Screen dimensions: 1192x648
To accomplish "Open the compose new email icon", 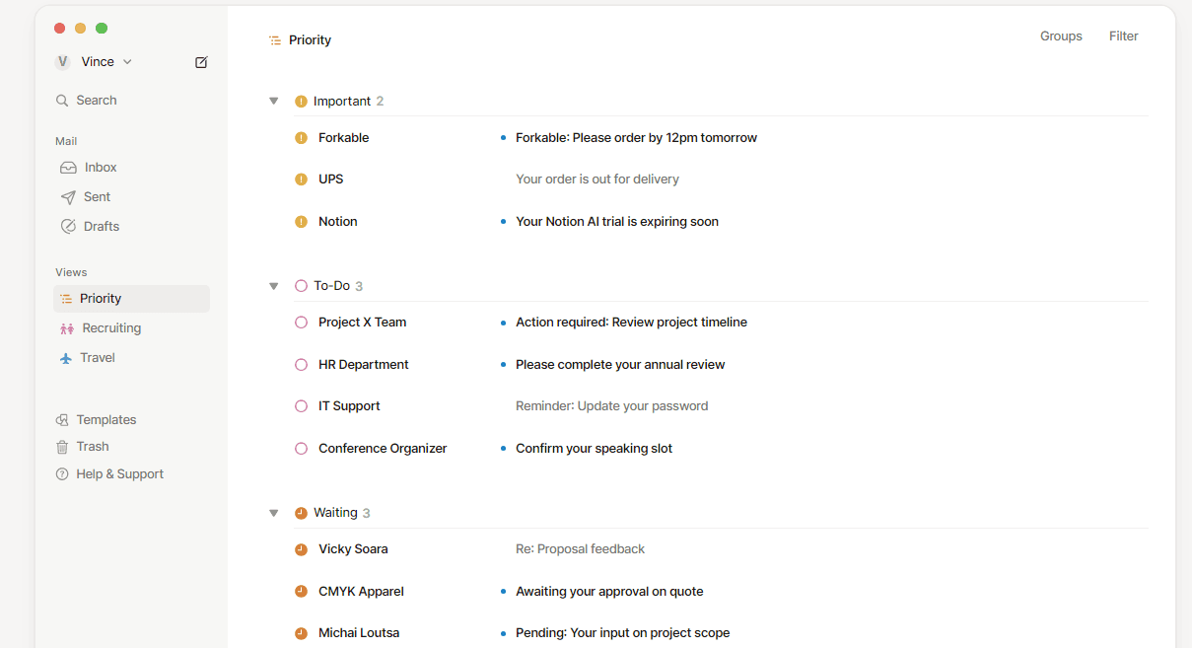I will (x=200, y=61).
